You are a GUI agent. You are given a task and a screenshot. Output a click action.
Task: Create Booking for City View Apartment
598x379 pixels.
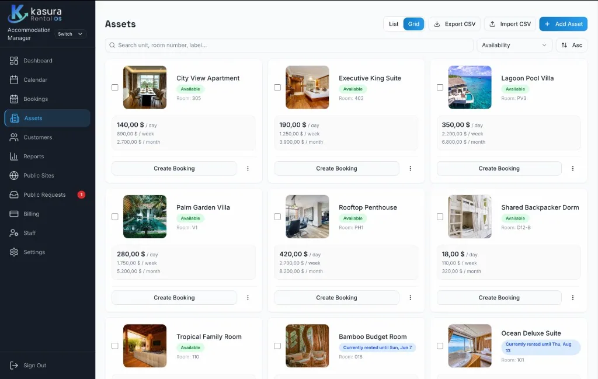[x=174, y=168]
